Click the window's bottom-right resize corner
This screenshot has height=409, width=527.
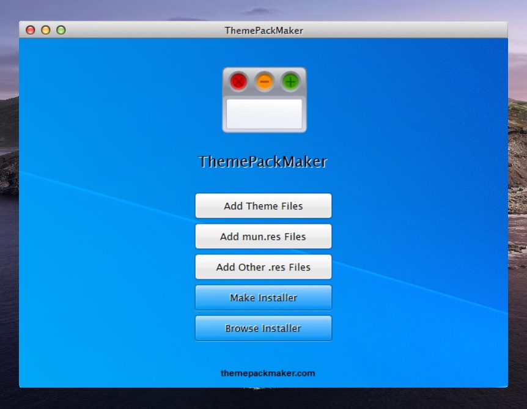(505, 385)
